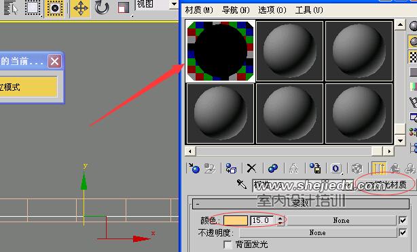Click the material type button

click(x=385, y=185)
